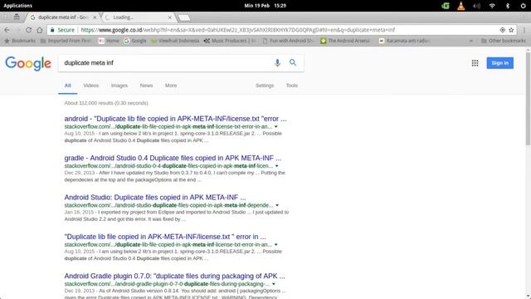This screenshot has width=531, height=299.
Task: Go back with the browser back arrow
Action: [x=7, y=30]
